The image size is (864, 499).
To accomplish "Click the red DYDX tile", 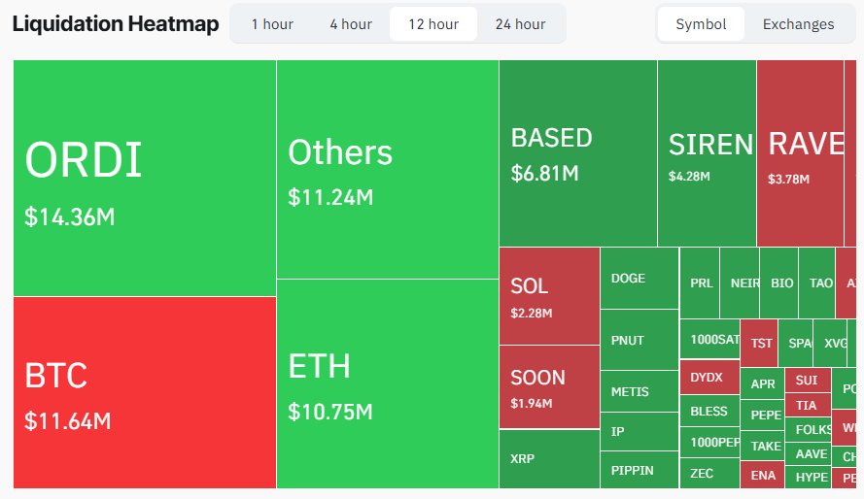I will [708, 377].
